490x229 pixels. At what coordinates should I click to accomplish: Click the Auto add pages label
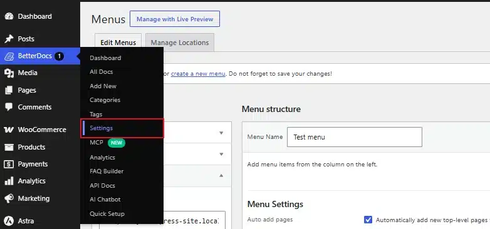[270, 220]
